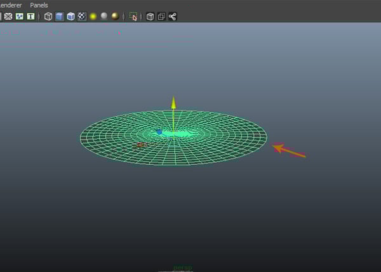Click the red X-axis manipulator handle
The height and width of the screenshot is (272, 381).
(x=140, y=145)
